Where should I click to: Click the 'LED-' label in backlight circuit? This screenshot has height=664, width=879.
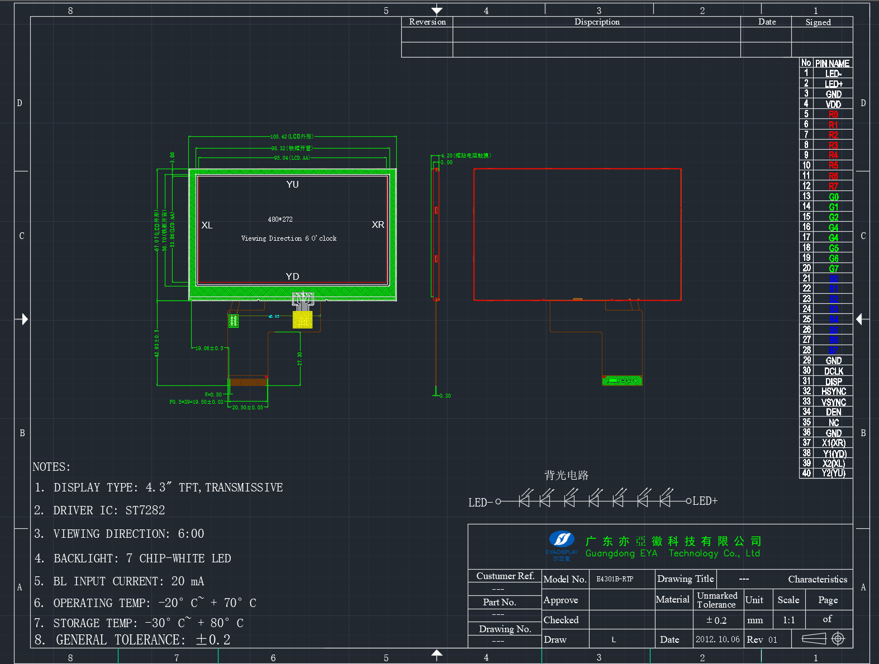click(x=481, y=503)
